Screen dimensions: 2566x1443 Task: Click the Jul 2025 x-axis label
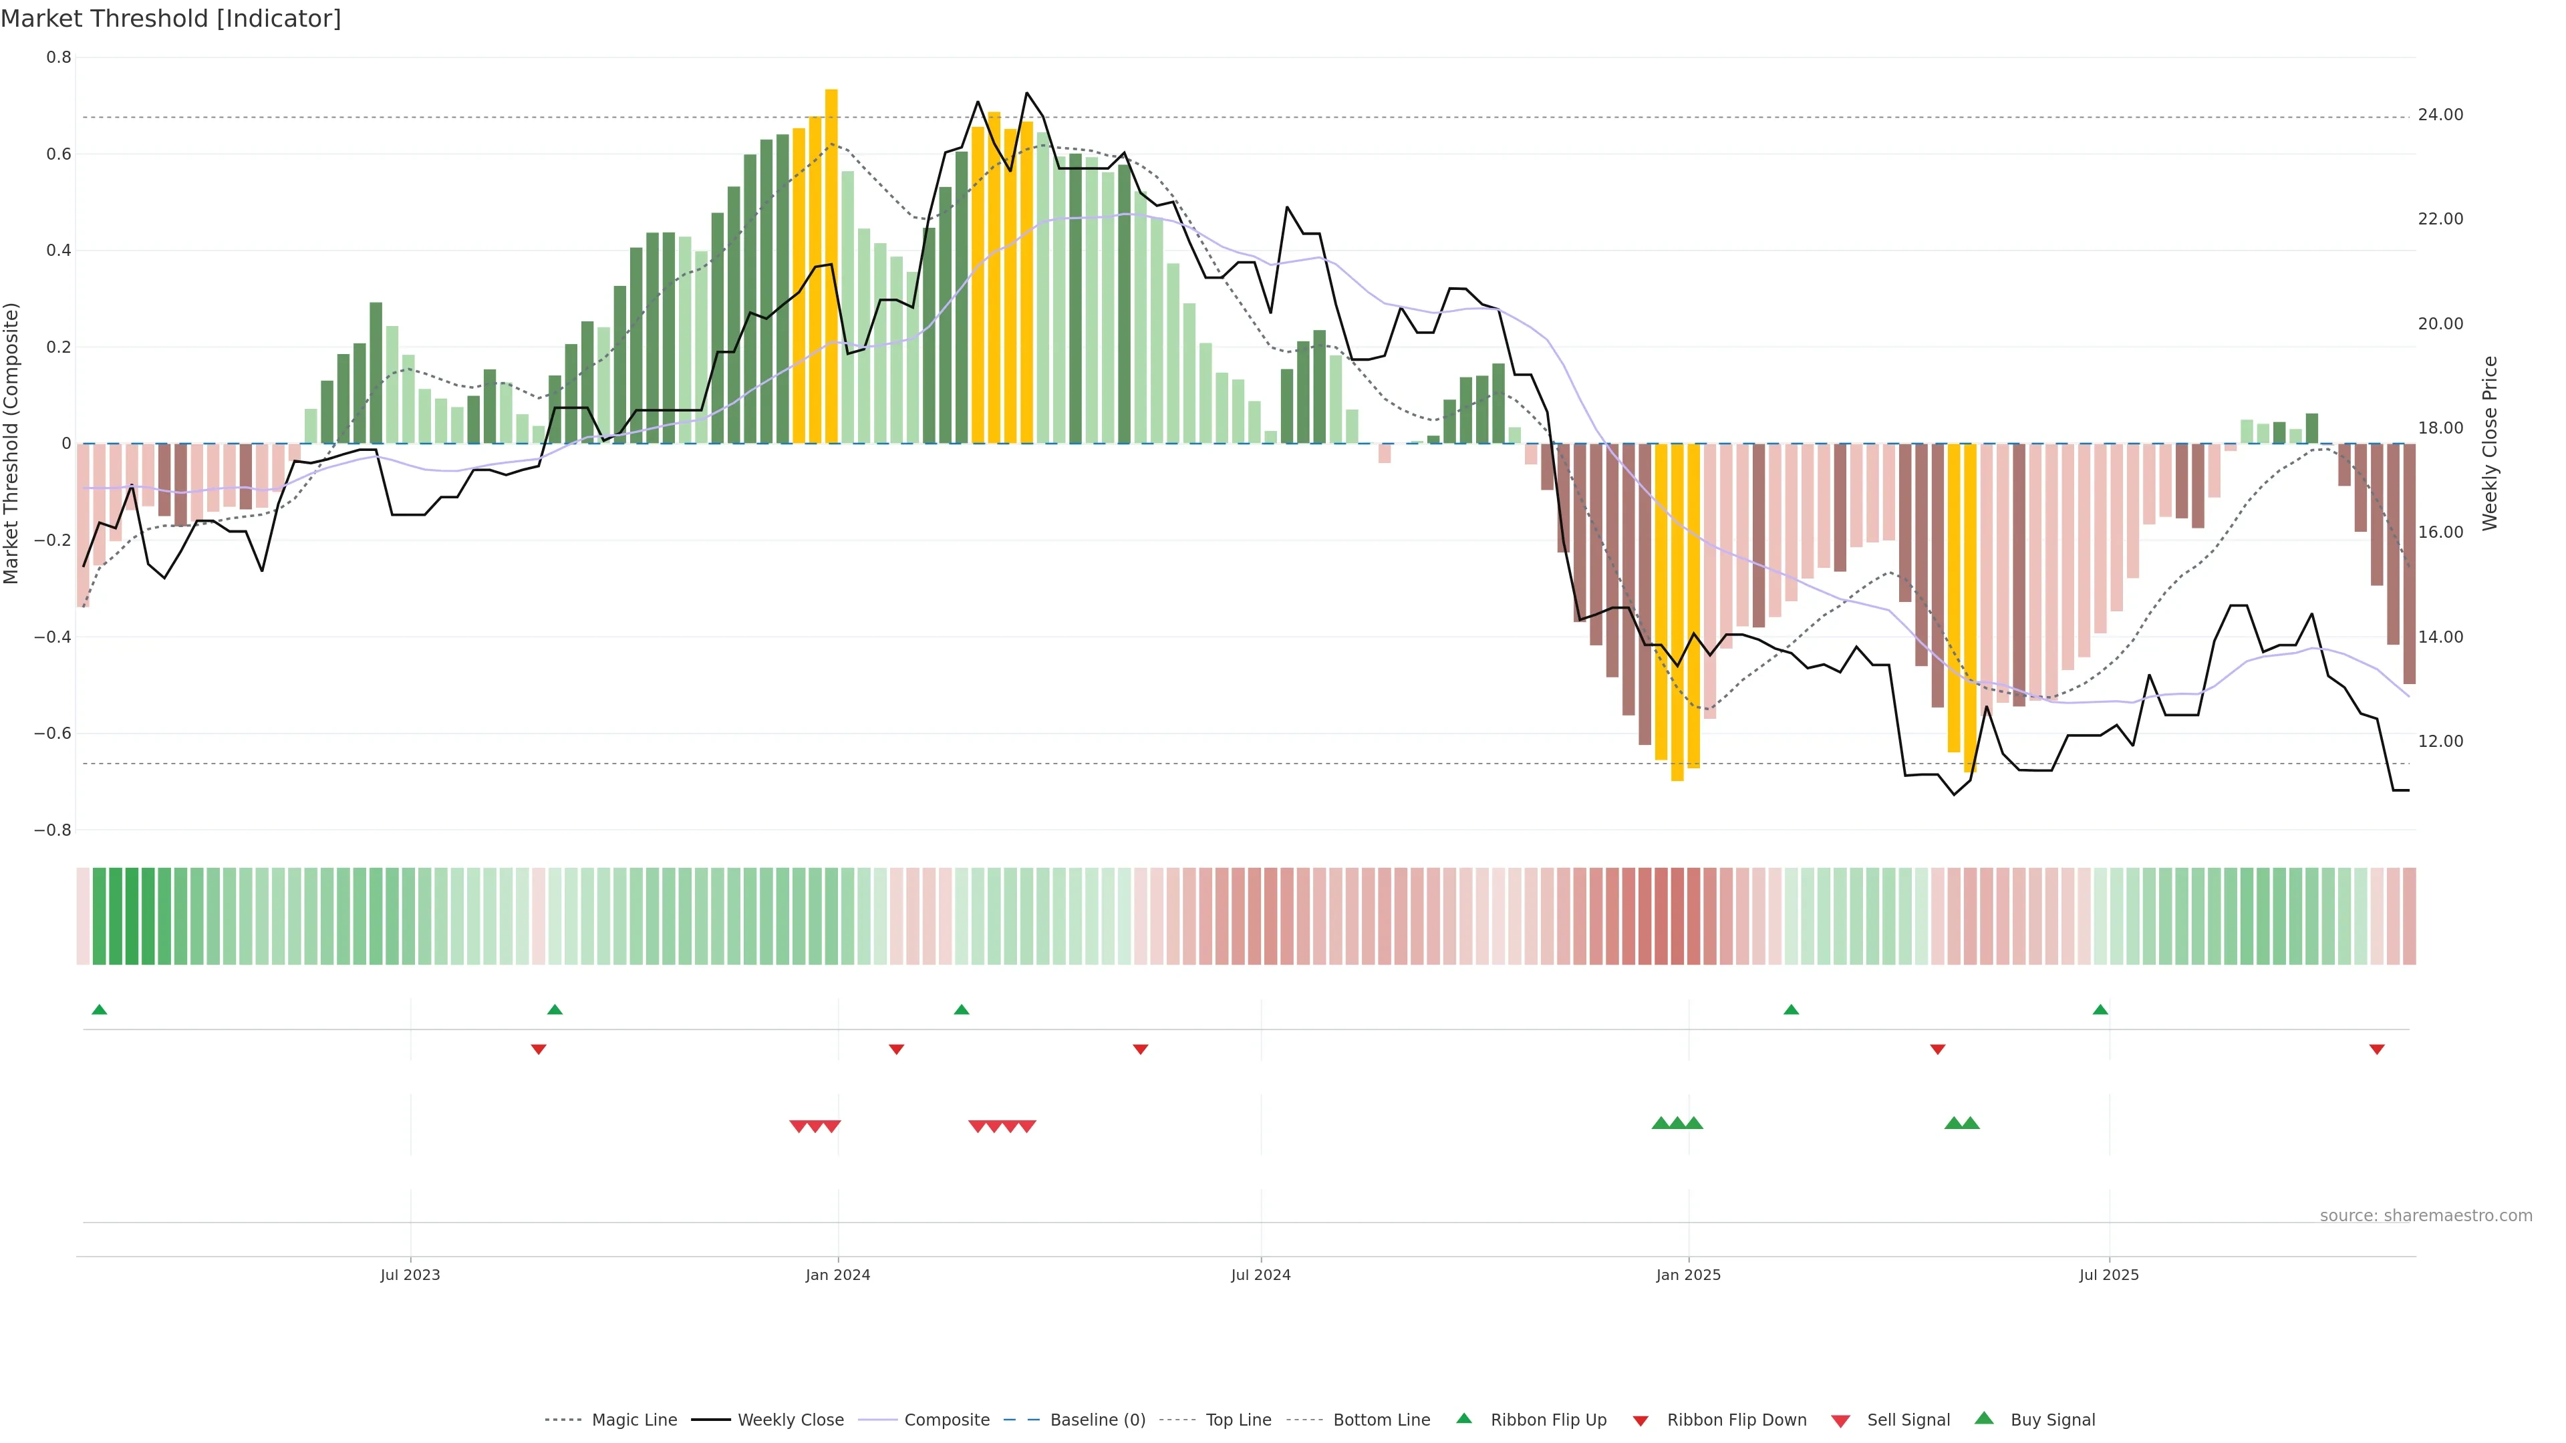coord(2109,1275)
